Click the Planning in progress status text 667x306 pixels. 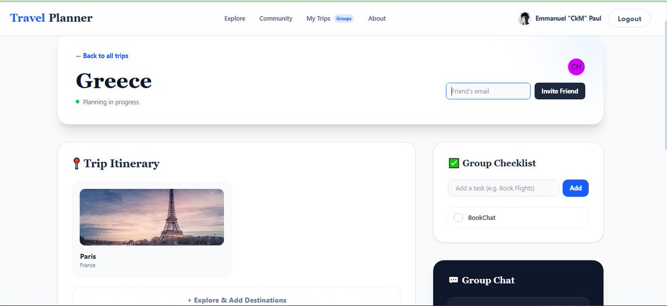(111, 102)
